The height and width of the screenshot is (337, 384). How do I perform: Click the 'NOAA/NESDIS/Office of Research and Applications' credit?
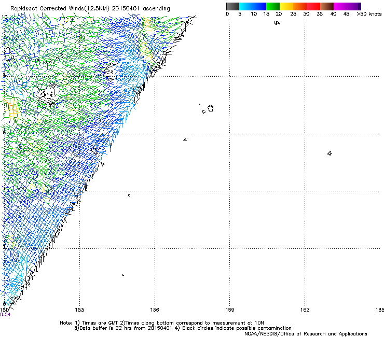coord(306,334)
